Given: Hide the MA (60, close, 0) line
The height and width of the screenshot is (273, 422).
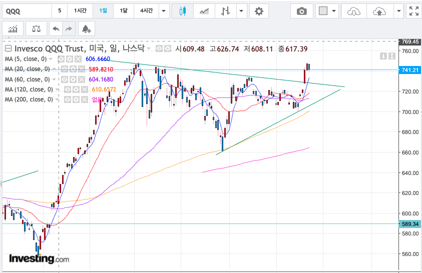Looking at the screenshot, I should point(65,79).
